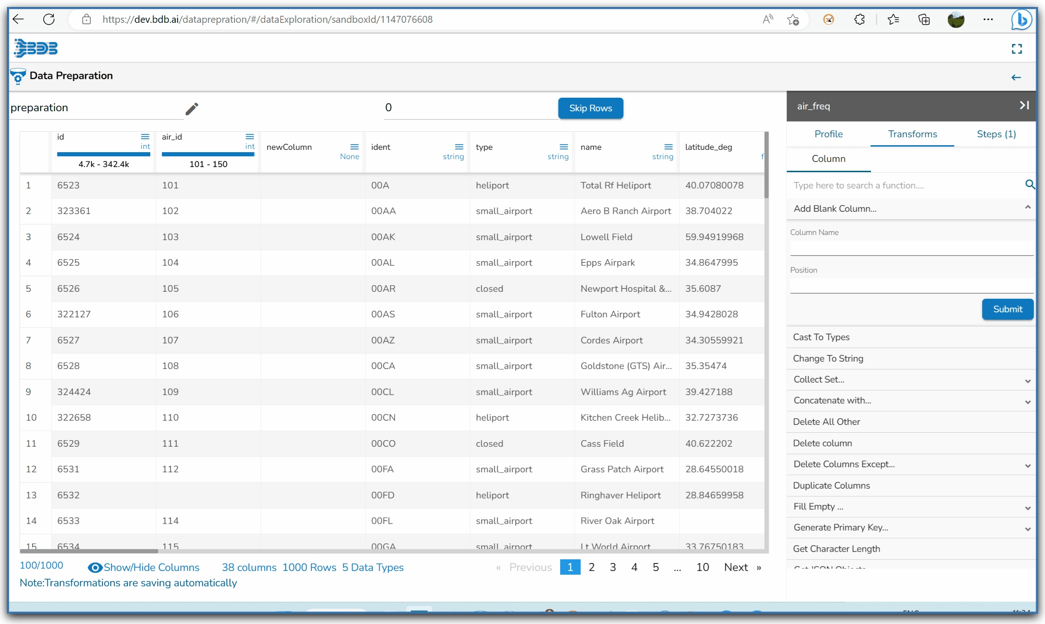This screenshot has height=624, width=1045.
Task: Open the id column menu icon
Action: [145, 137]
